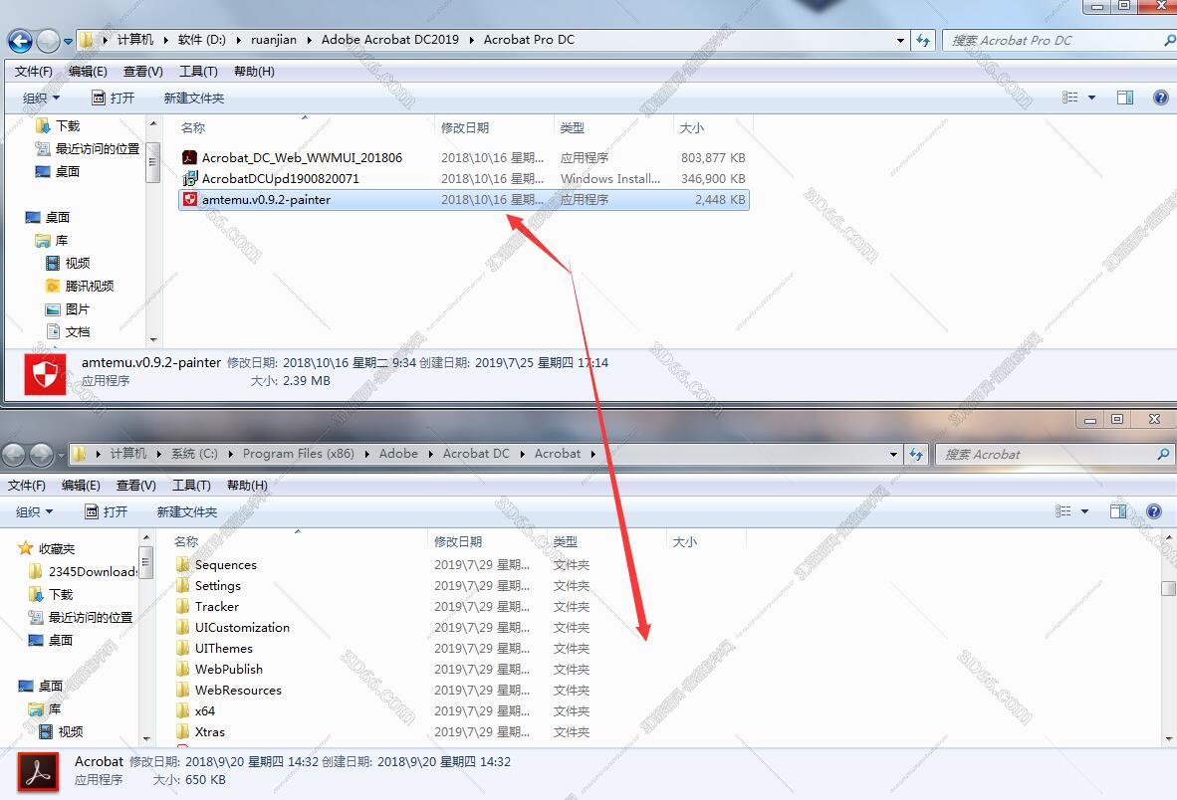Select 视频 library in upper navigation pane
The width and height of the screenshot is (1177, 800).
[78, 263]
